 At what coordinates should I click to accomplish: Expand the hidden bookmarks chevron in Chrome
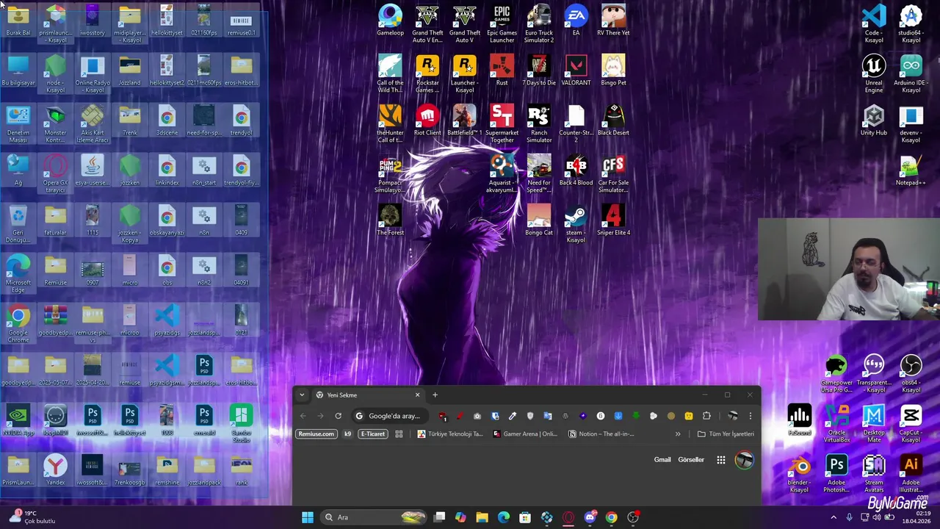click(x=678, y=433)
